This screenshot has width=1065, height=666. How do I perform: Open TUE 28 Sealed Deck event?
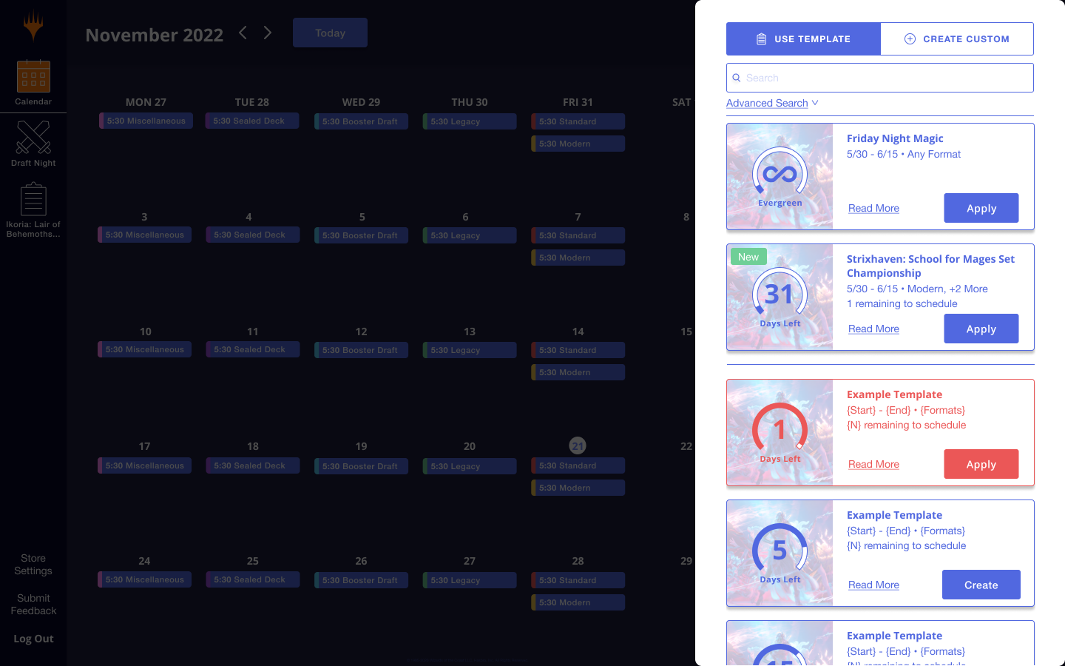tap(251, 121)
